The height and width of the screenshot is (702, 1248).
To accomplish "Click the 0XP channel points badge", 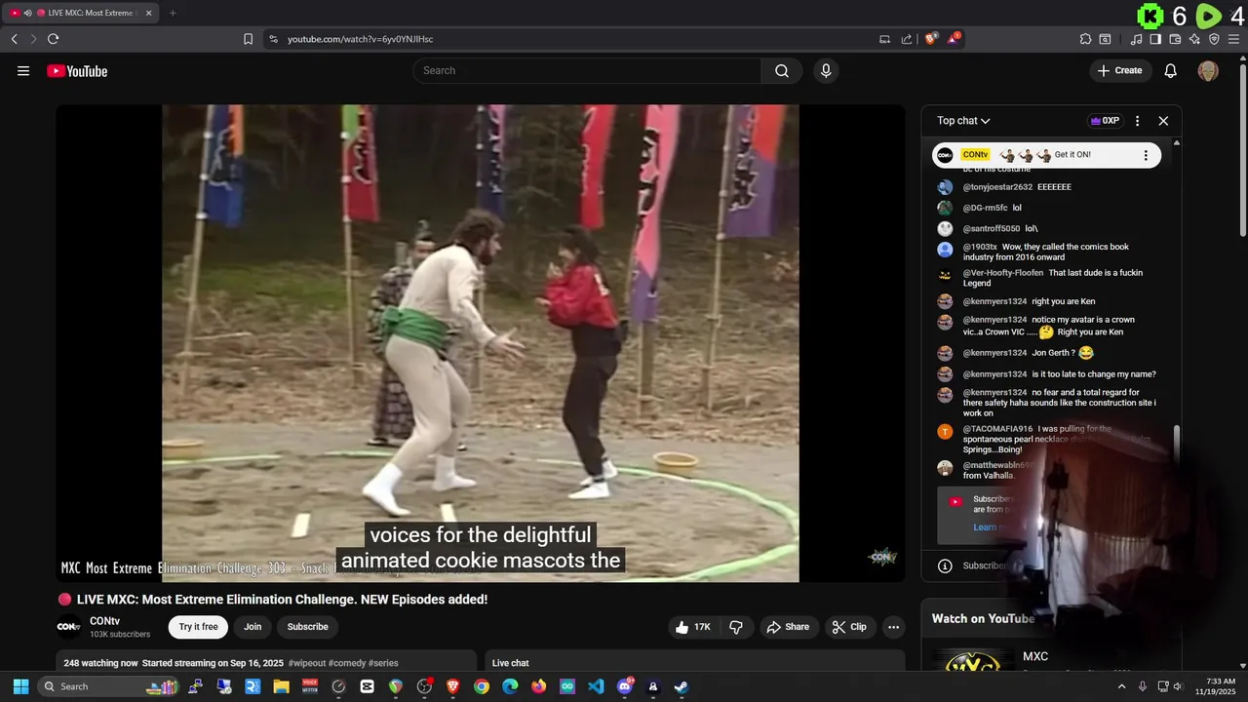I will (1105, 121).
